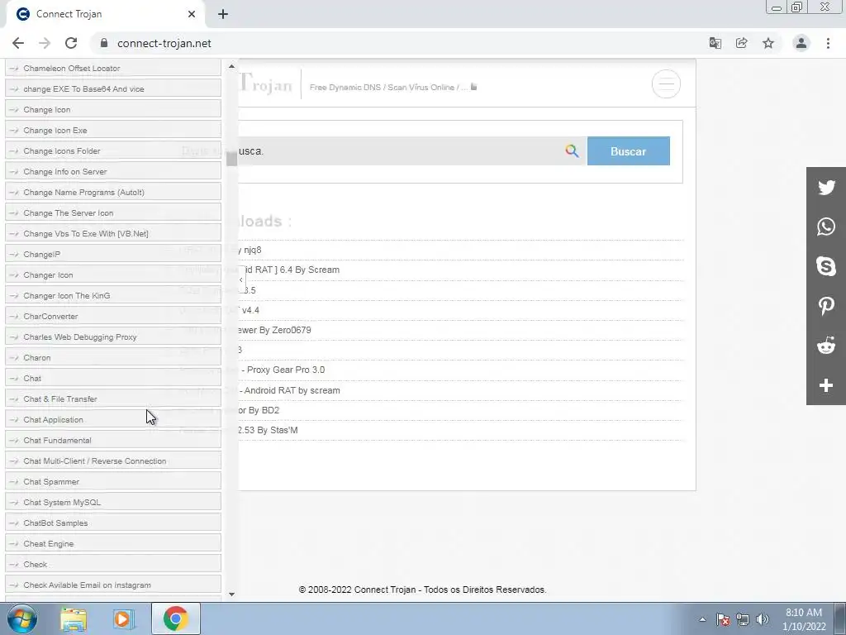Open a new browser tab

click(223, 15)
